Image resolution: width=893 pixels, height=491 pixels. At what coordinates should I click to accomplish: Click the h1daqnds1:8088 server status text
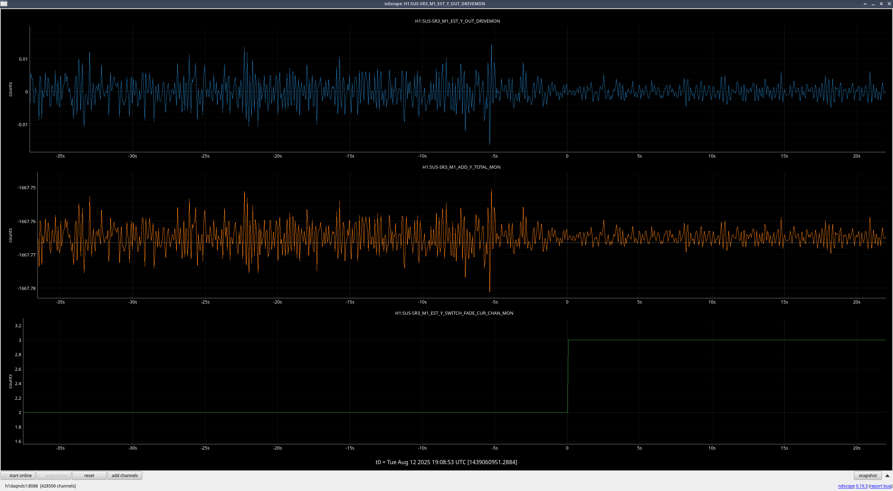(40, 486)
